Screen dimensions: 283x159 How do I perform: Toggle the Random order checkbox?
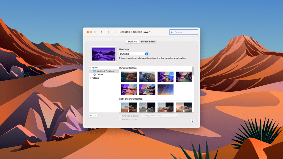pos(120,119)
